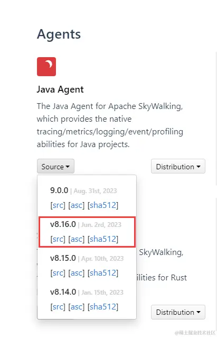Image resolution: width=217 pixels, height=337 pixels.
Task: Select the v8.16.0 version heading in menu
Action: [x=63, y=224]
